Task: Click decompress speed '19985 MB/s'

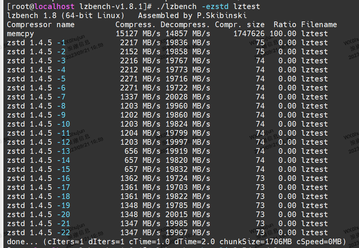Action: pos(188,224)
